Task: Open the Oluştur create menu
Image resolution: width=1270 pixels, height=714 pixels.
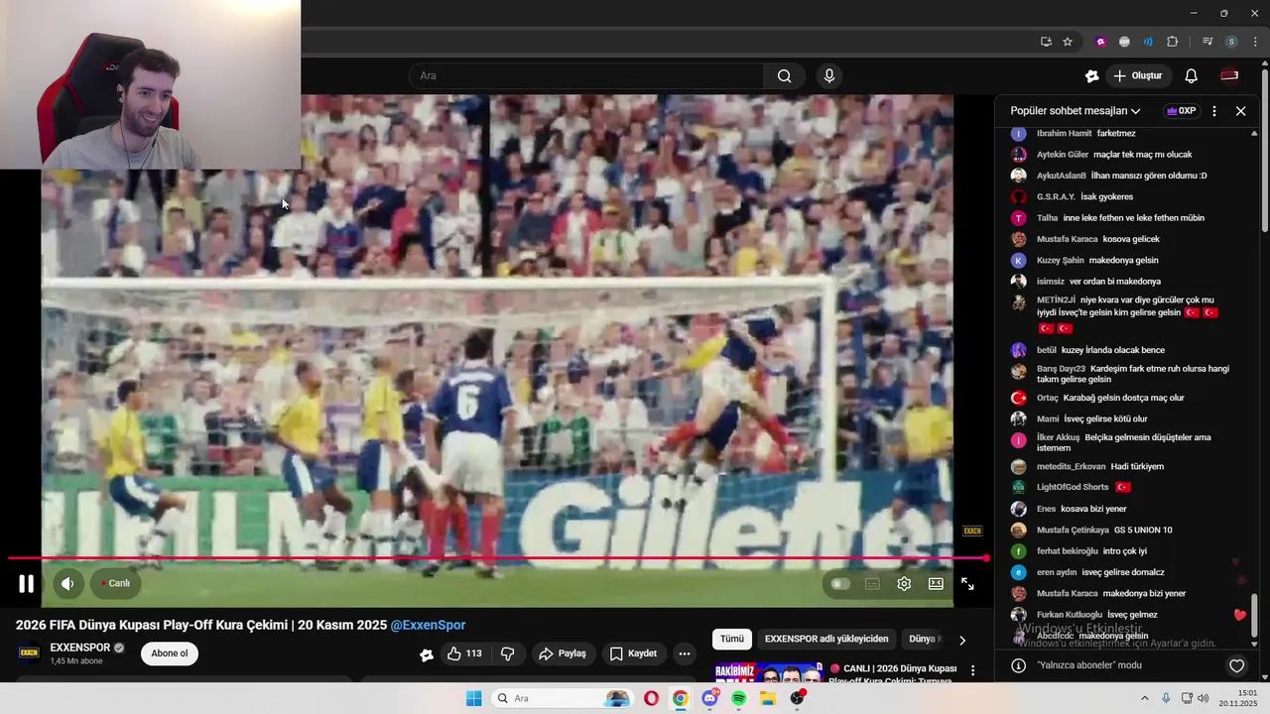Action: [1138, 75]
